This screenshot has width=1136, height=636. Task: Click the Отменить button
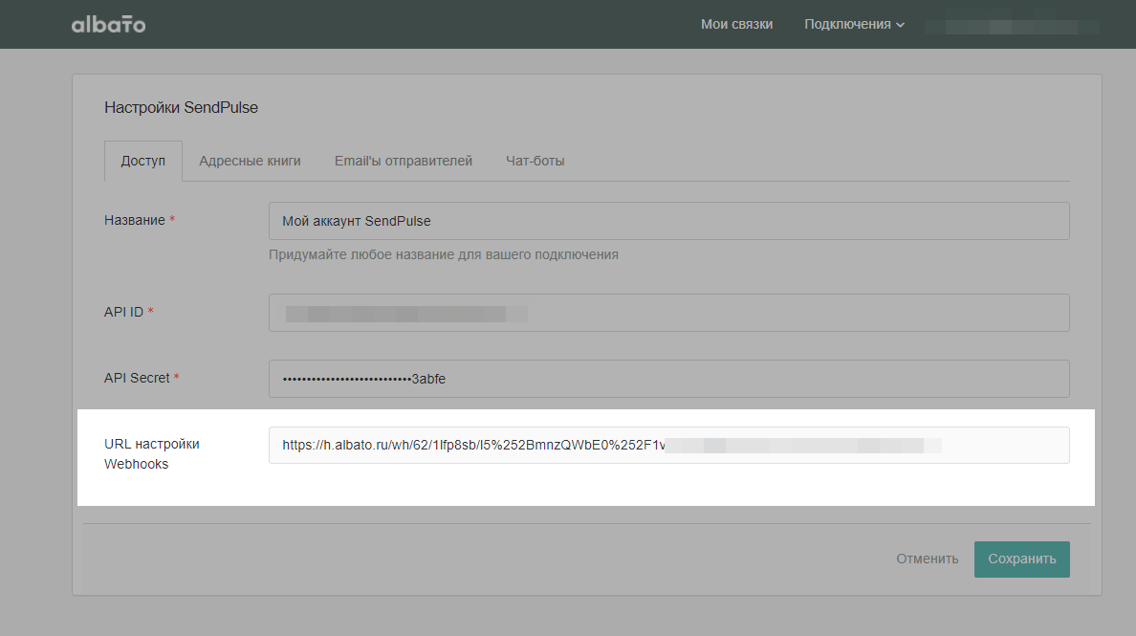click(927, 559)
